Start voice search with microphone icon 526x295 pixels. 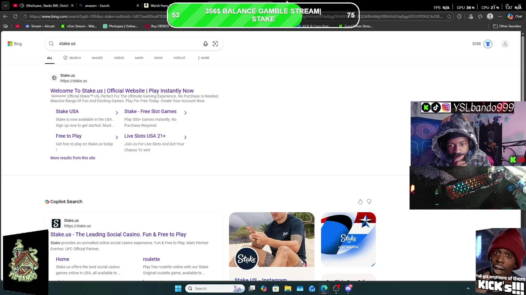pos(205,44)
